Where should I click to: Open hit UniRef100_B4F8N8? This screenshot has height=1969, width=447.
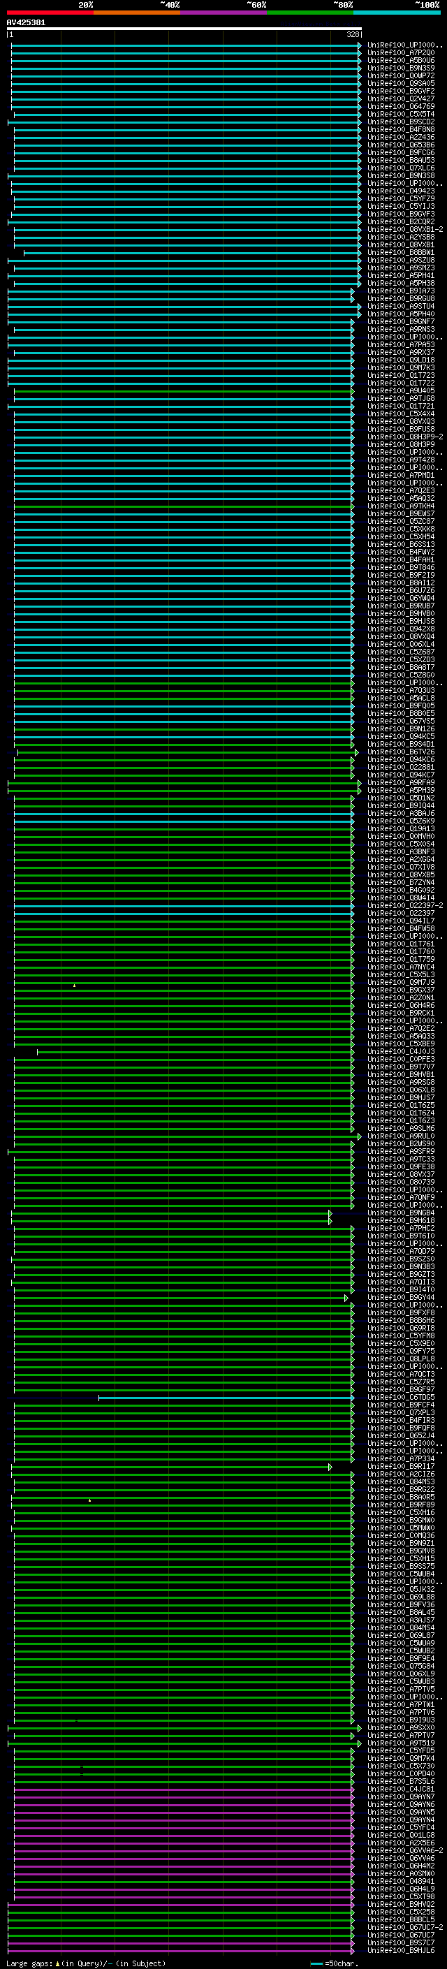(401, 129)
